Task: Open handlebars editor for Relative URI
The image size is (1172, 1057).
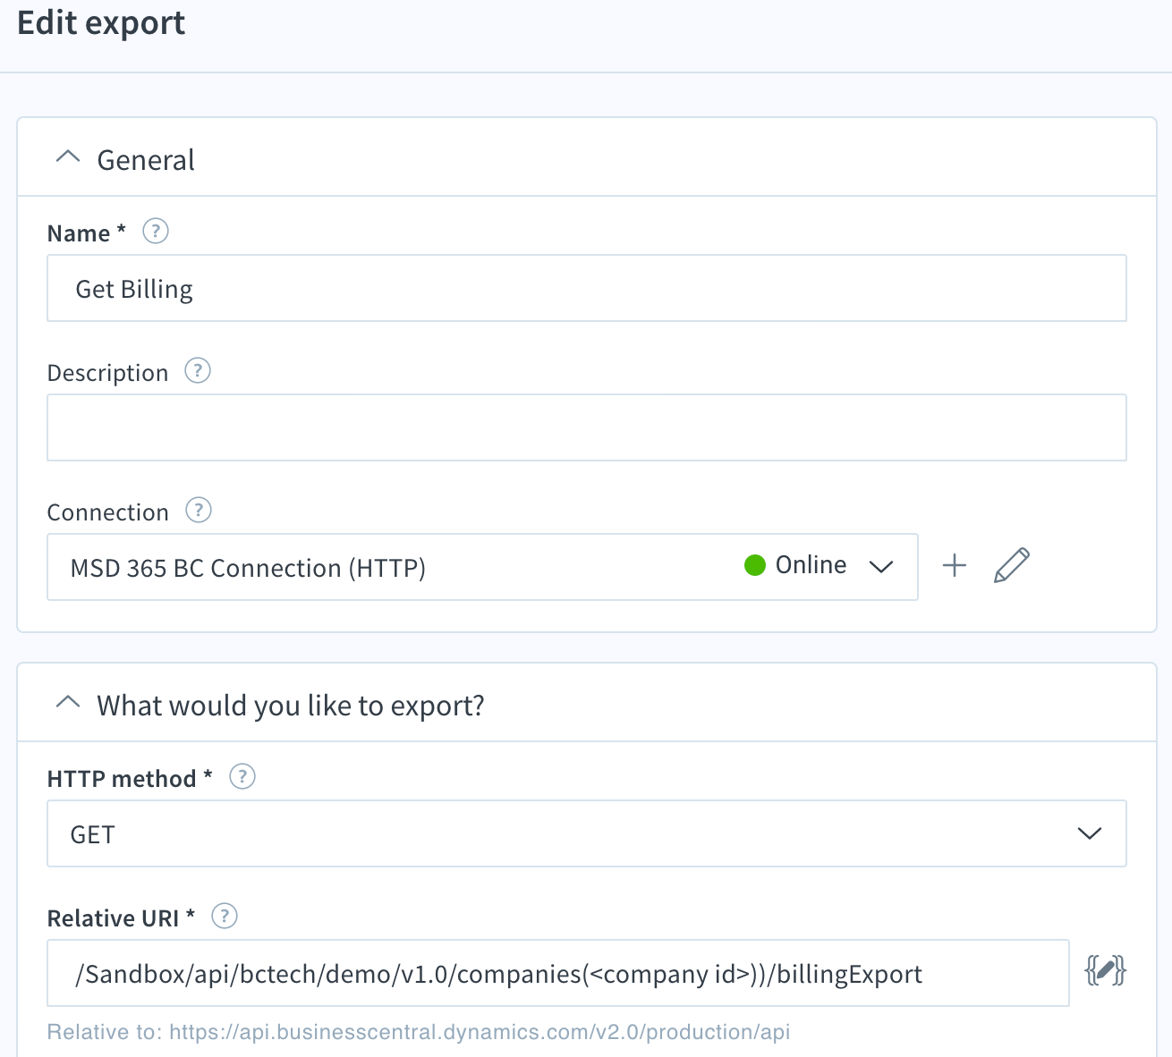Action: coord(1105,970)
